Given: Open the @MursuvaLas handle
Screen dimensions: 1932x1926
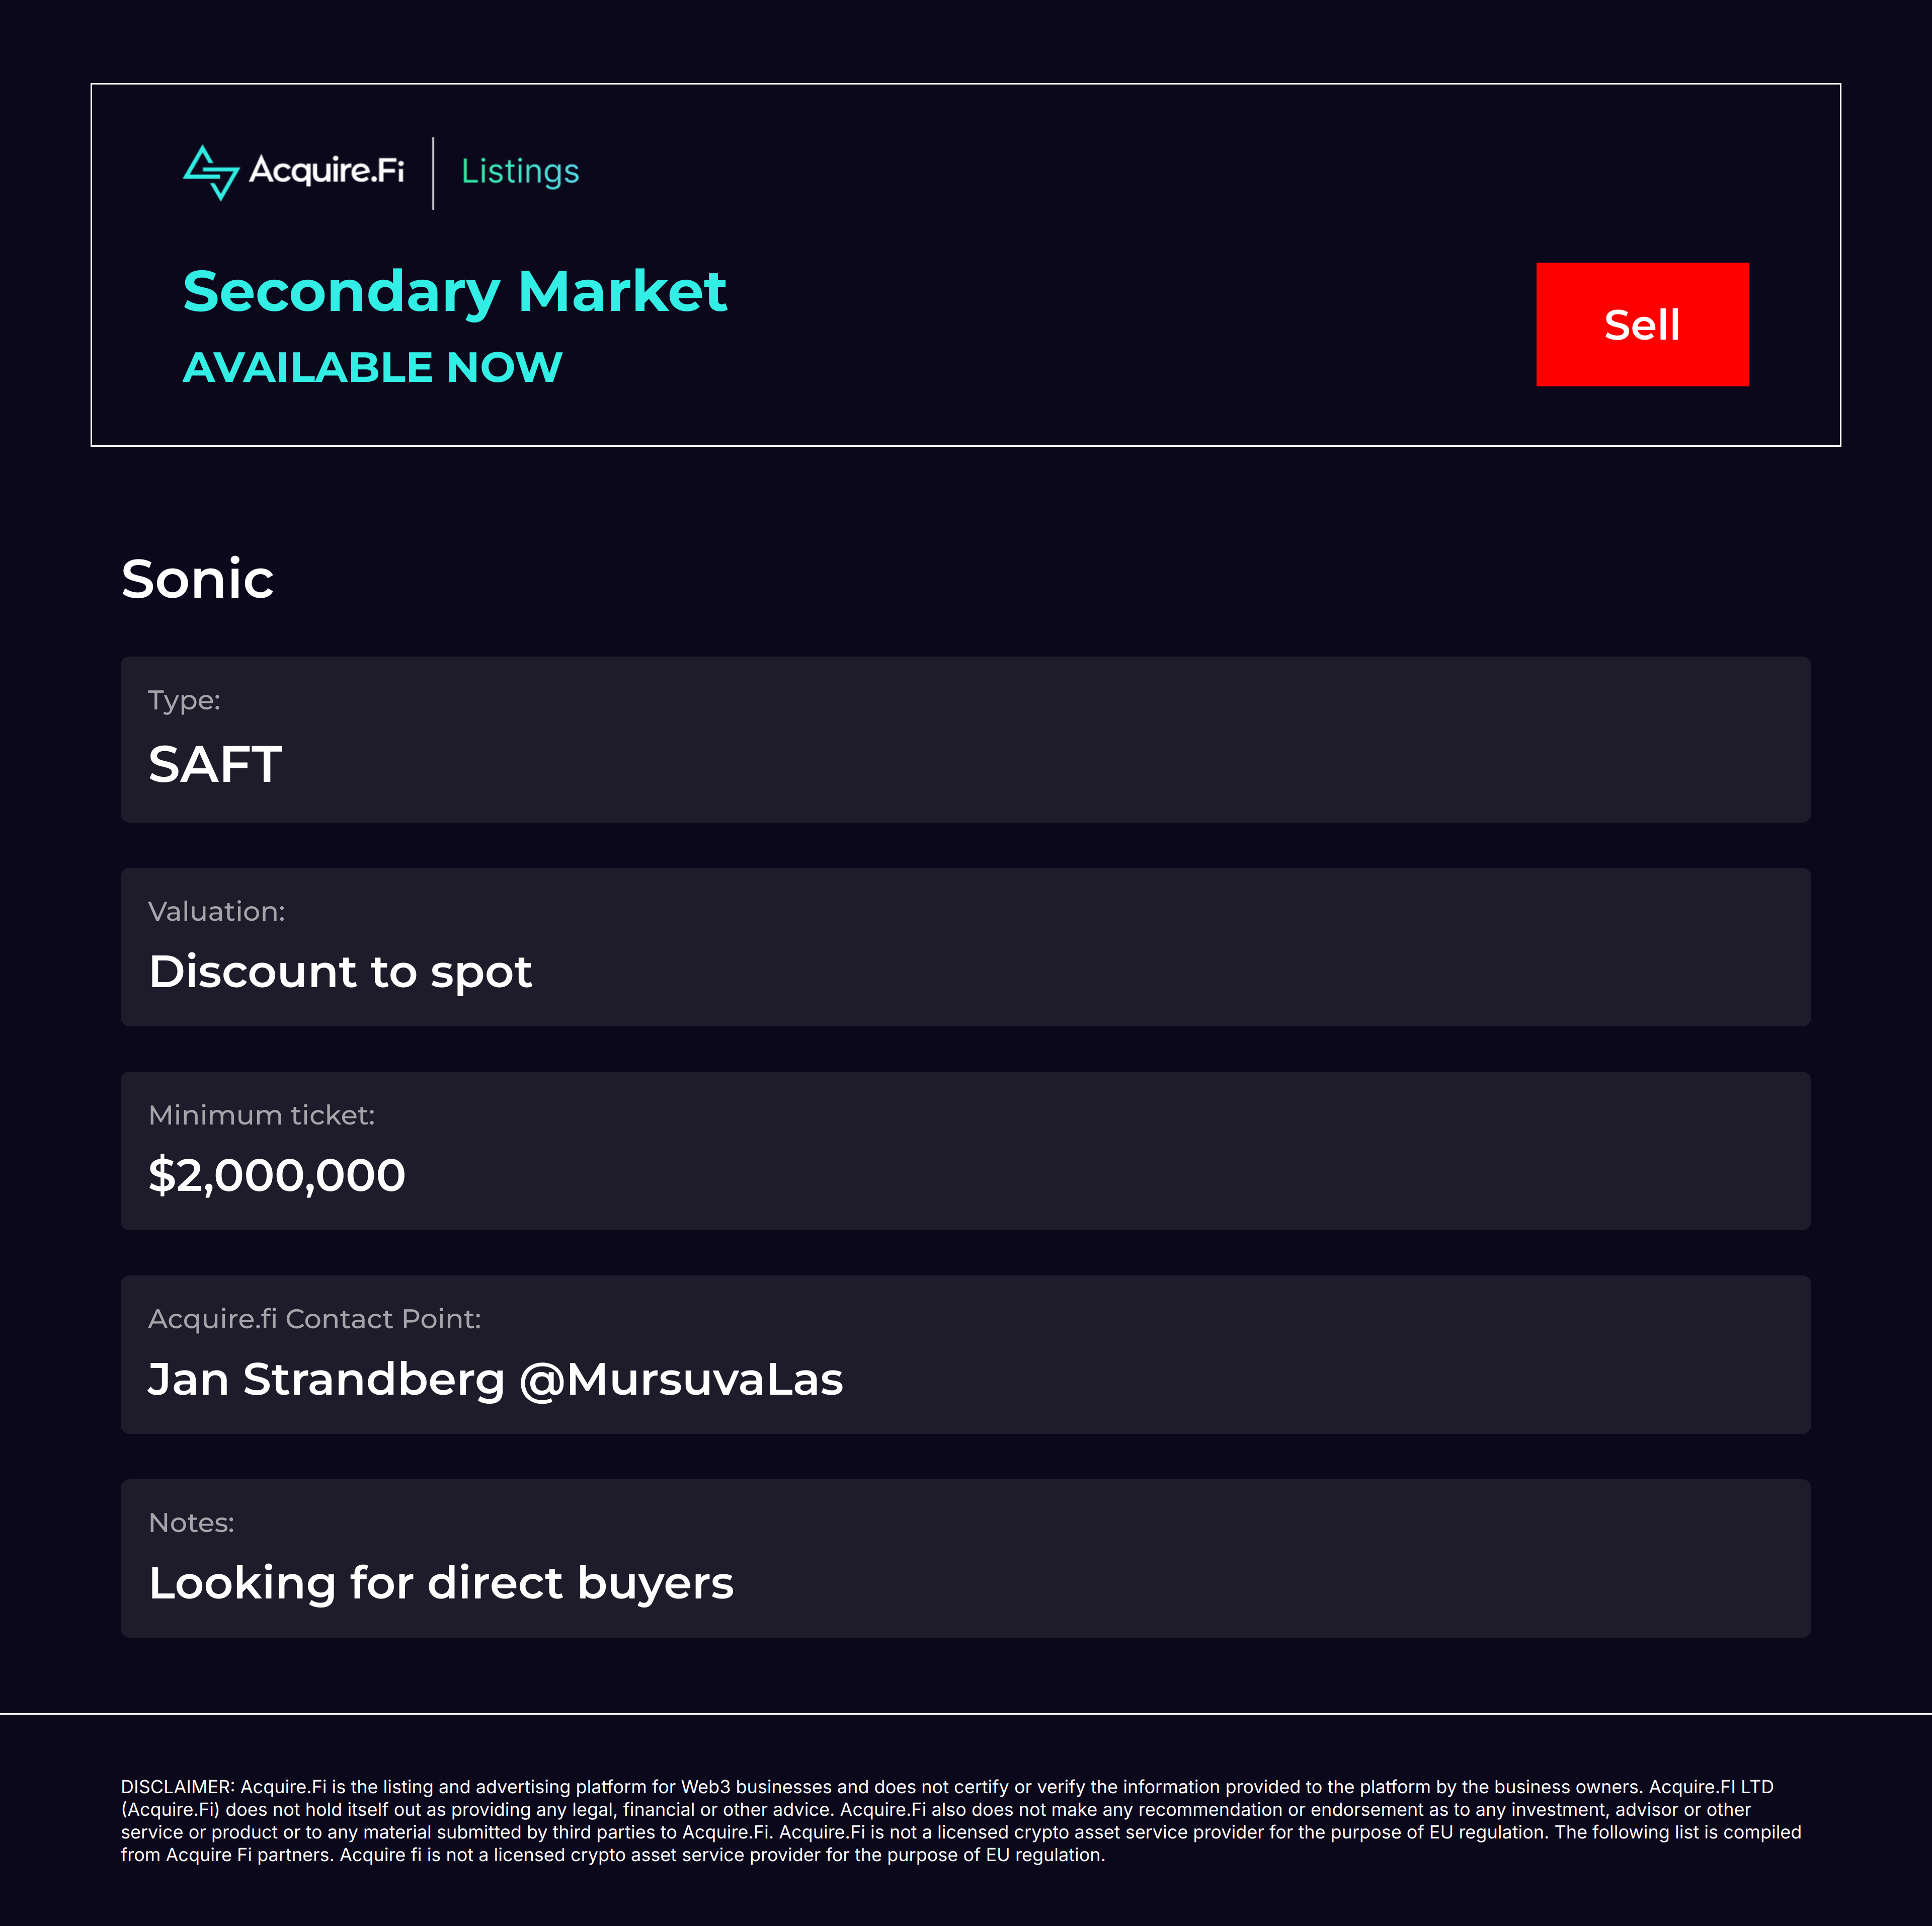Looking at the screenshot, I should 681,1379.
